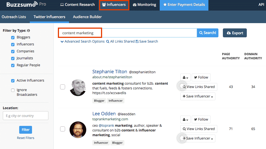Follow Stephanie Tilton on Twitter
The width and height of the screenshot is (266, 149).
pos(201,77)
